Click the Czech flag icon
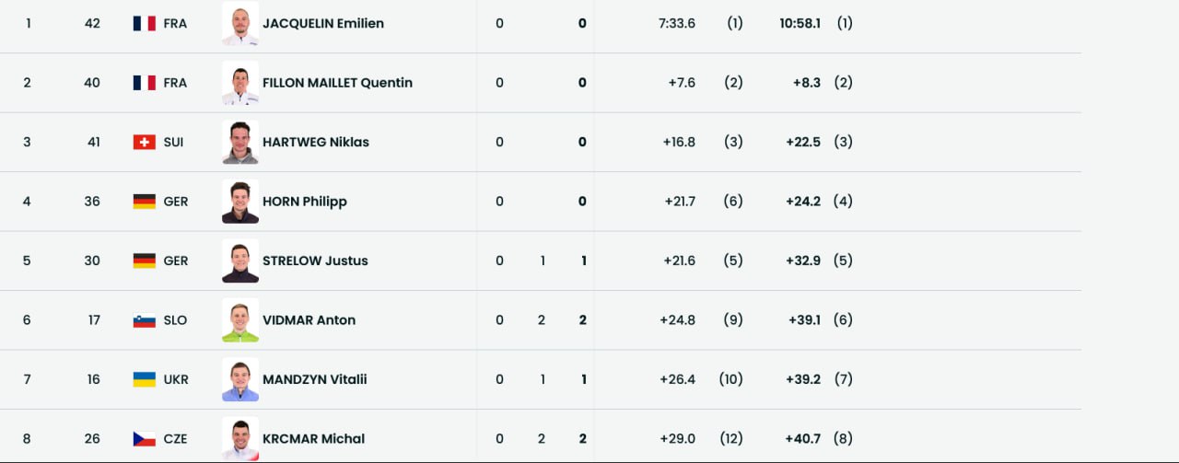The width and height of the screenshot is (1179, 463). point(145,439)
